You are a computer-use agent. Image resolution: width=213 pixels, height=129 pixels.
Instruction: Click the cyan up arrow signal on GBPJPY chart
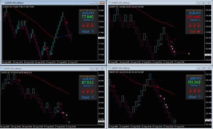[139, 105]
